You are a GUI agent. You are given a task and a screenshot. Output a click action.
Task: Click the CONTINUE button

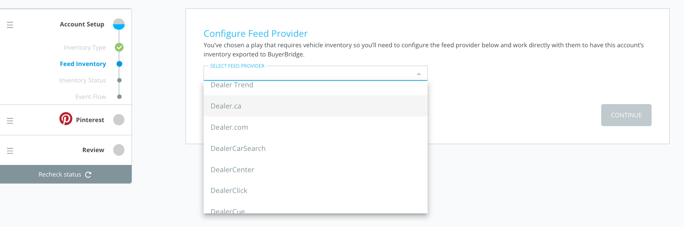(x=626, y=115)
